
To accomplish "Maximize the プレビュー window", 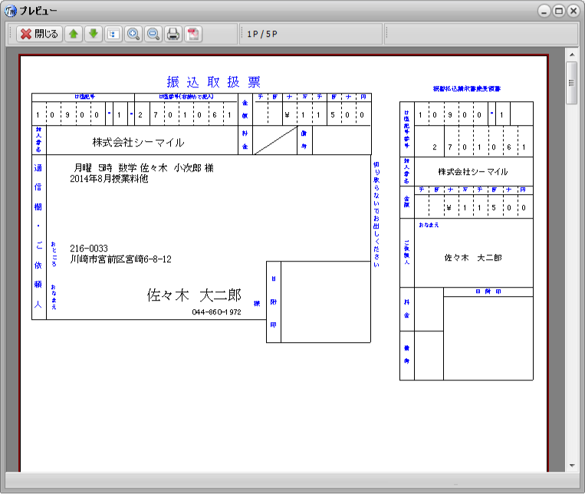I will 558,11.
